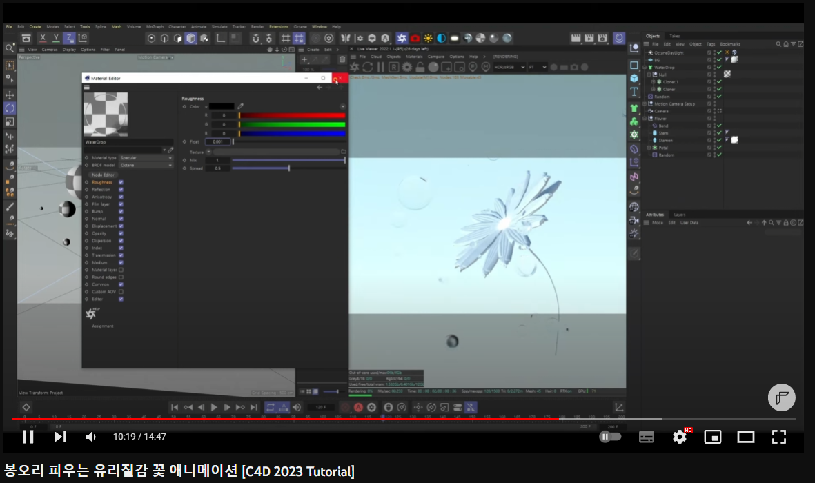This screenshot has width=815, height=483.
Task: Open the Simulate menu
Action: pos(219,26)
